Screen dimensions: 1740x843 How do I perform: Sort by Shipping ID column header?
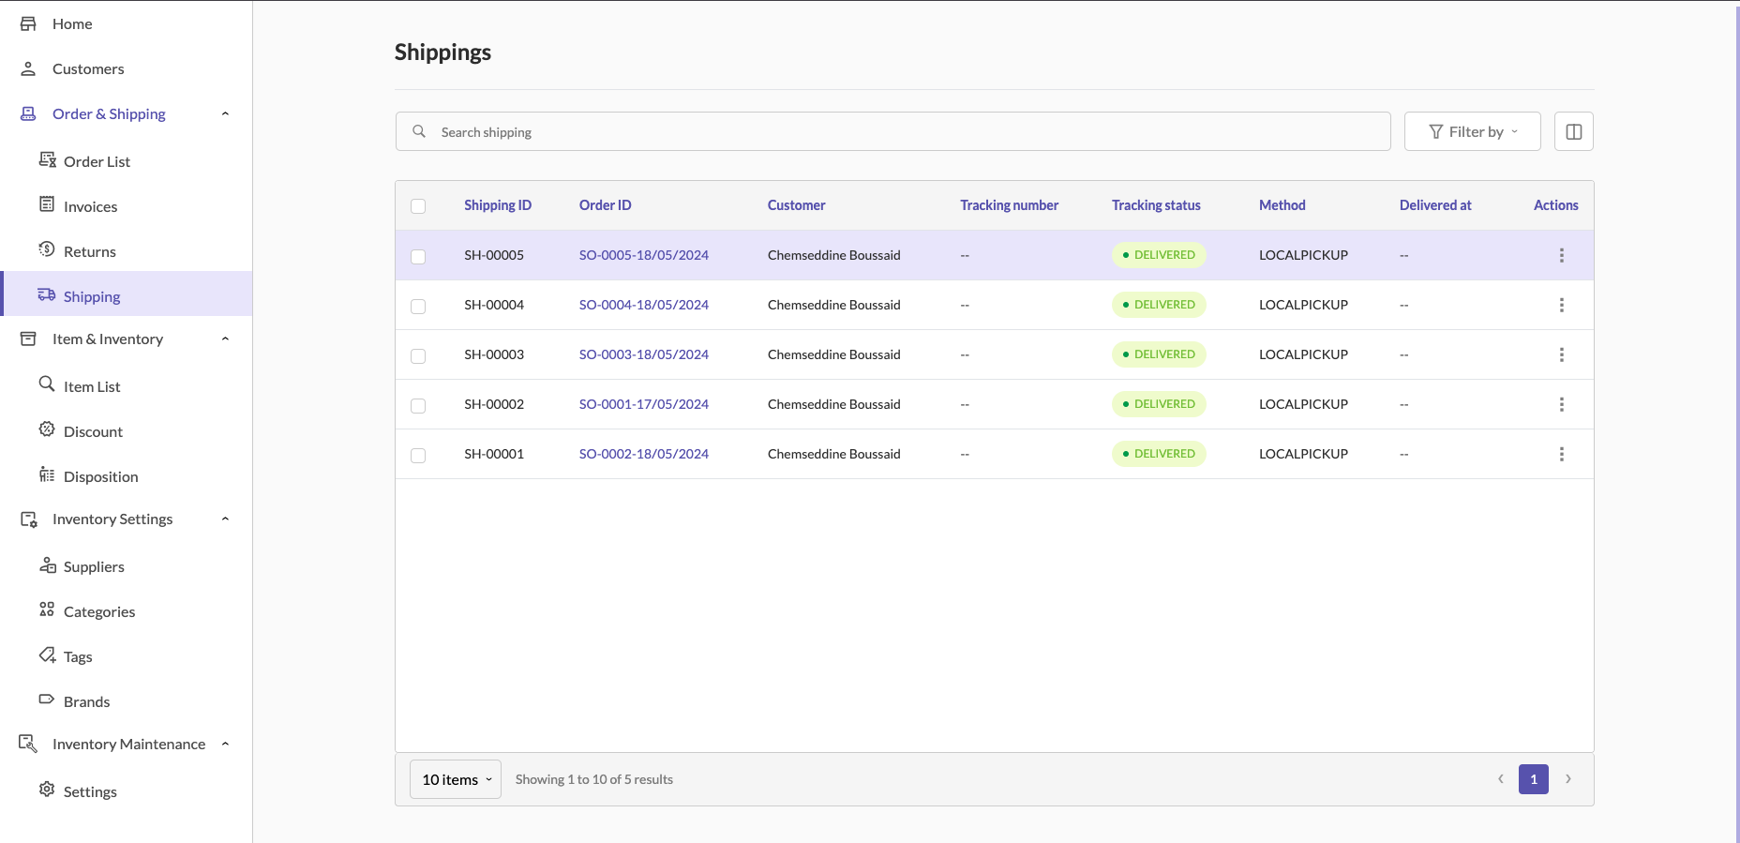pyautogui.click(x=498, y=205)
